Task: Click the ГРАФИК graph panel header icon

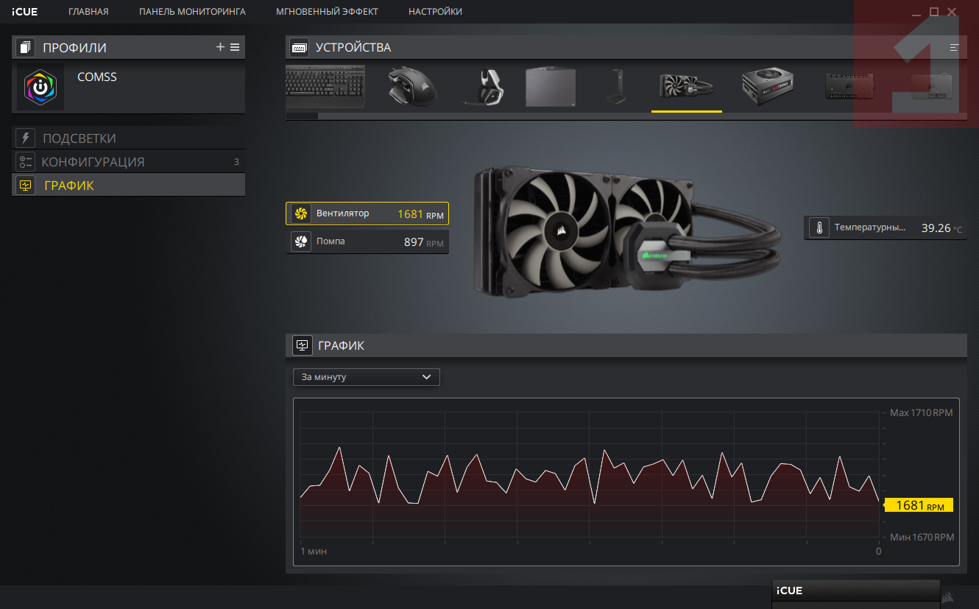Action: point(302,345)
